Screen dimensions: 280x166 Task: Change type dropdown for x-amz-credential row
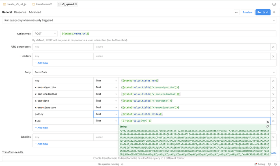(106, 94)
